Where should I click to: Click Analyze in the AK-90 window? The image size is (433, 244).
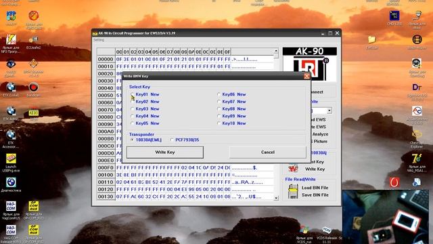click(320, 134)
